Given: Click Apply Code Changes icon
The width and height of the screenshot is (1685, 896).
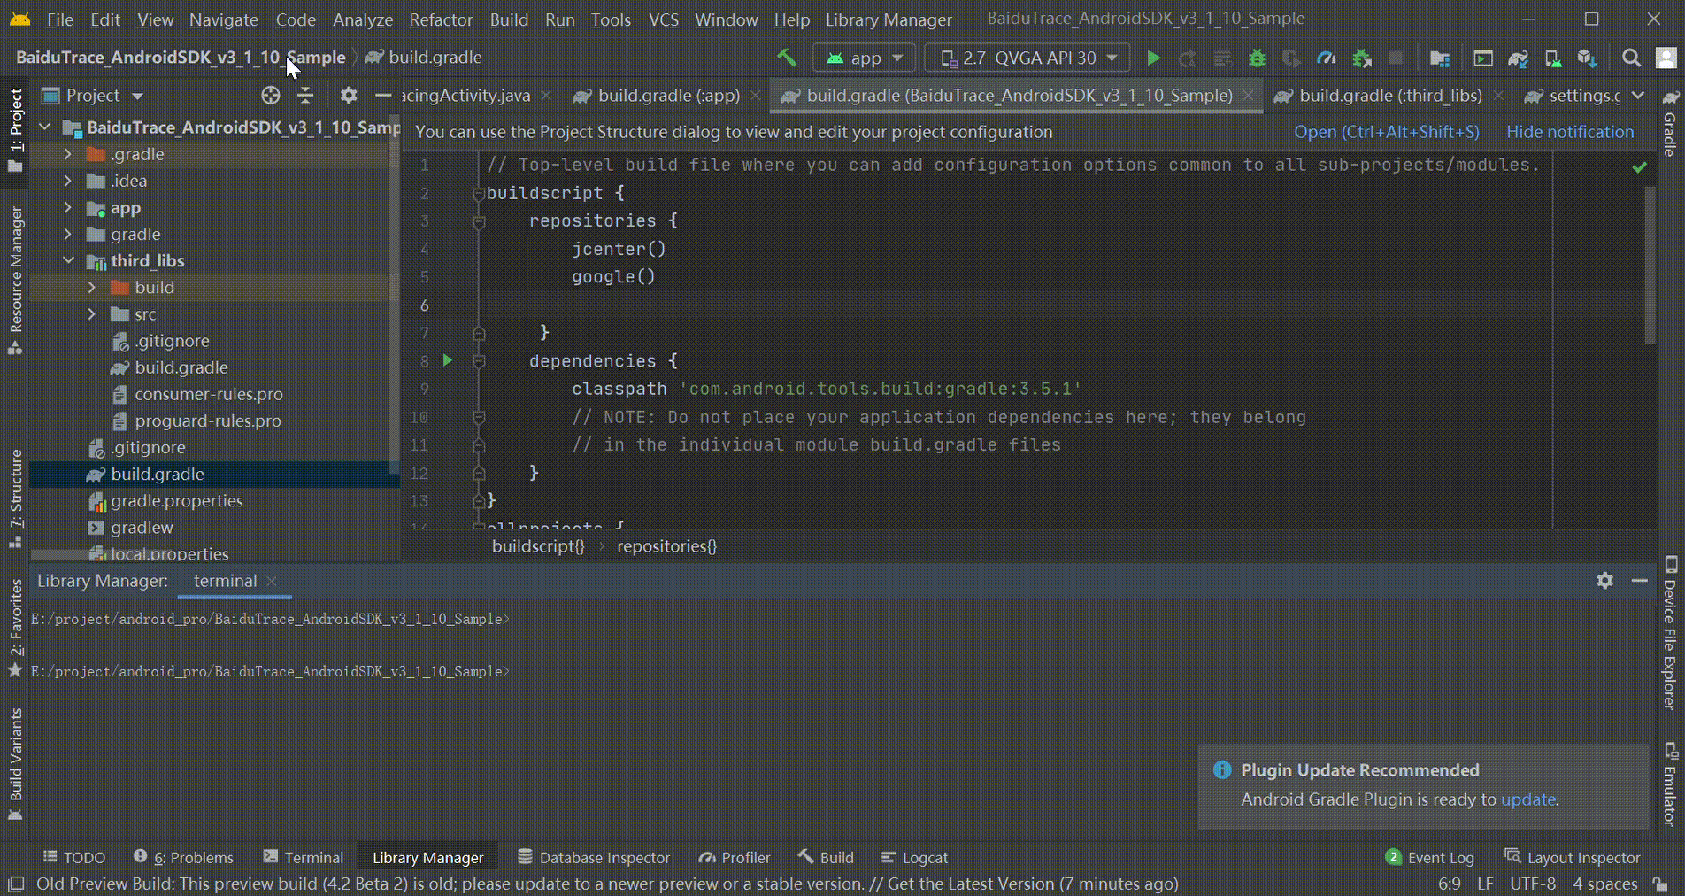Looking at the screenshot, I should [1223, 58].
